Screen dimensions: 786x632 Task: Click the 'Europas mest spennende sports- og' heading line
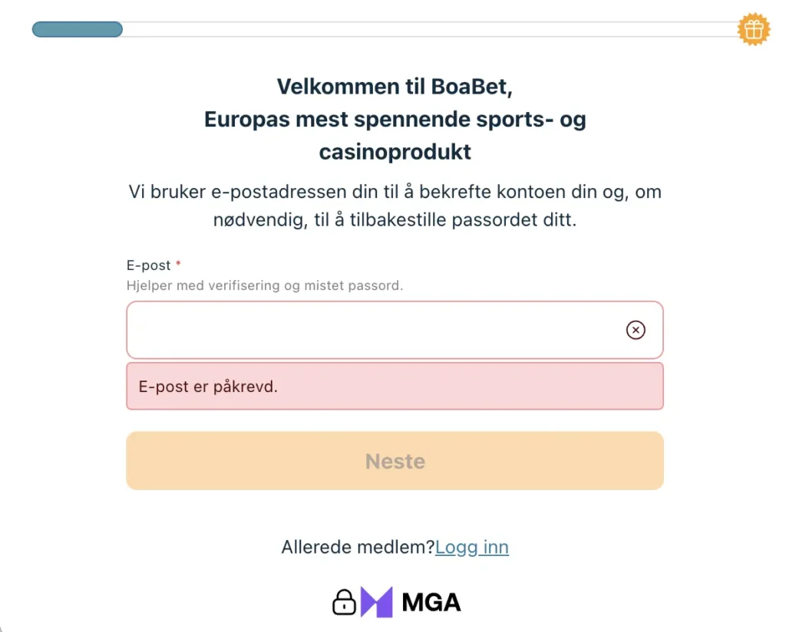[x=395, y=120]
